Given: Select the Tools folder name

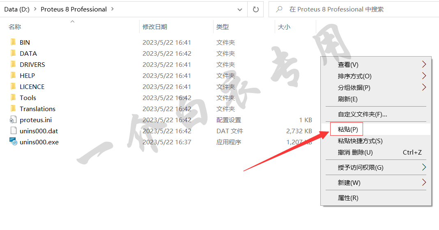Looking at the screenshot, I should (x=28, y=98).
